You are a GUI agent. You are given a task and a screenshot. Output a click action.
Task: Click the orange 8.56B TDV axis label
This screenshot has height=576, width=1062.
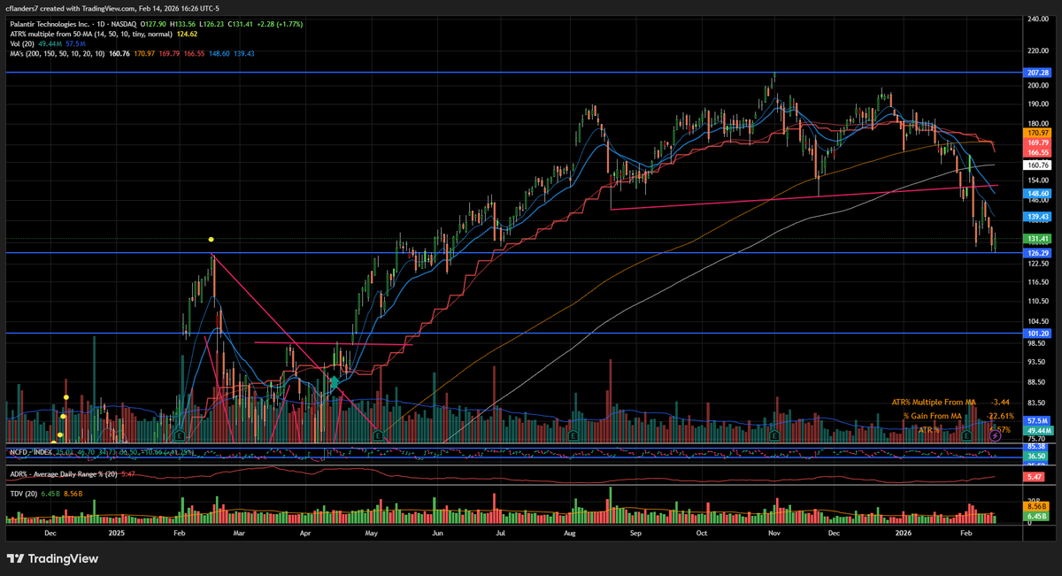(x=1035, y=507)
